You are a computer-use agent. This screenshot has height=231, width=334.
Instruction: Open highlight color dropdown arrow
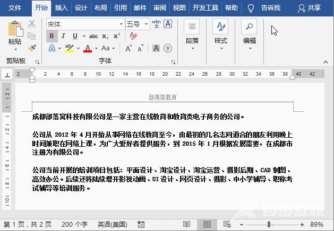(x=78, y=48)
